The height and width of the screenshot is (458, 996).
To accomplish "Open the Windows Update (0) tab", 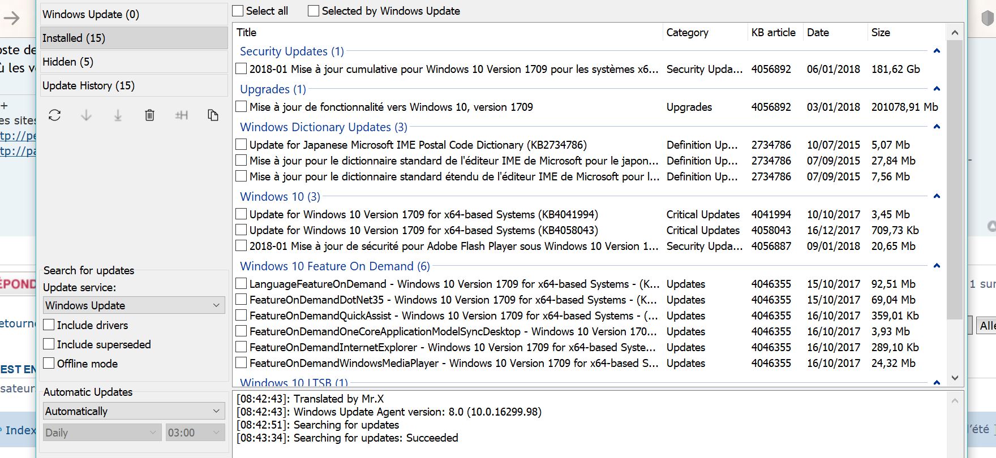I will click(x=134, y=14).
